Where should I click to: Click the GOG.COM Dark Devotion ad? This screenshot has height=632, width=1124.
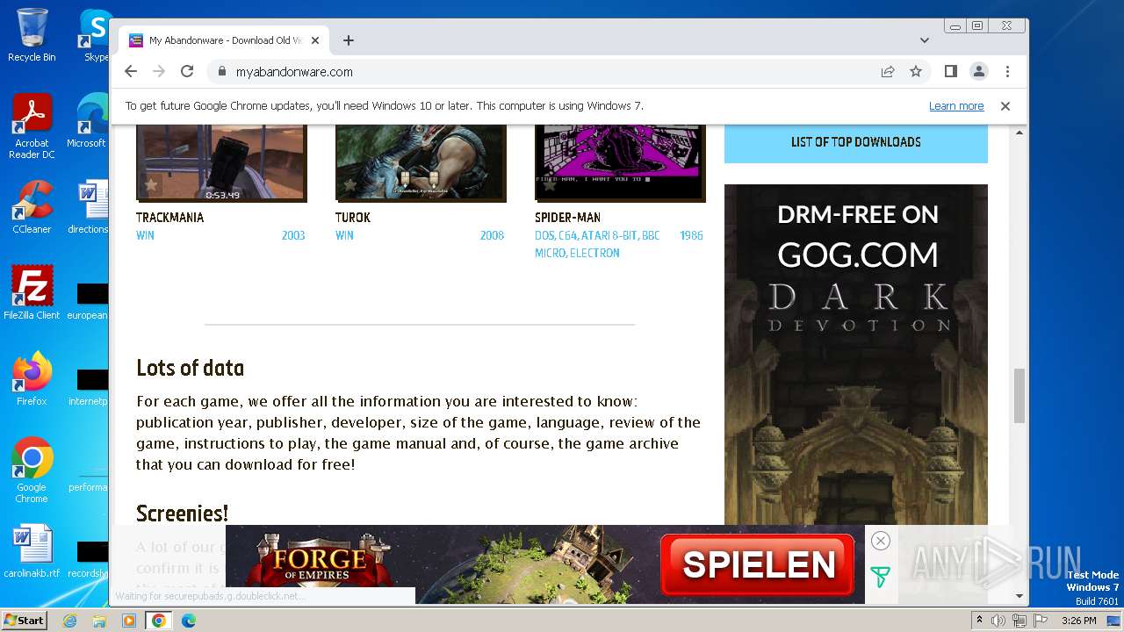[856, 355]
